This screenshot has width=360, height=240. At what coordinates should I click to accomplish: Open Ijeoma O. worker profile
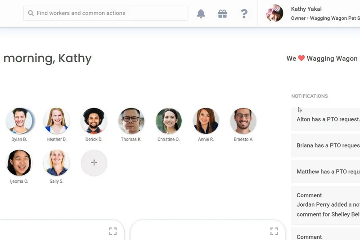[x=19, y=163]
